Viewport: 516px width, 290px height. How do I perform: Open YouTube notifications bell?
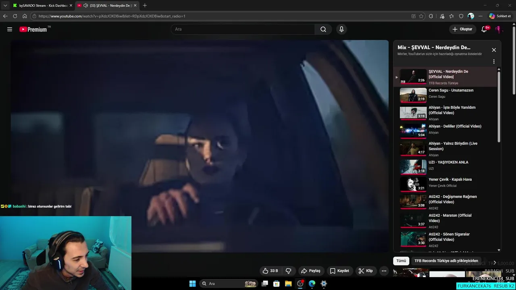(485, 29)
